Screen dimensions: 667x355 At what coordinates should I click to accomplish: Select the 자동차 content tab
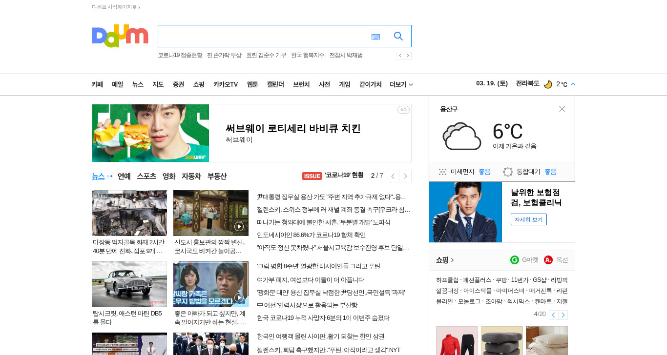click(191, 177)
